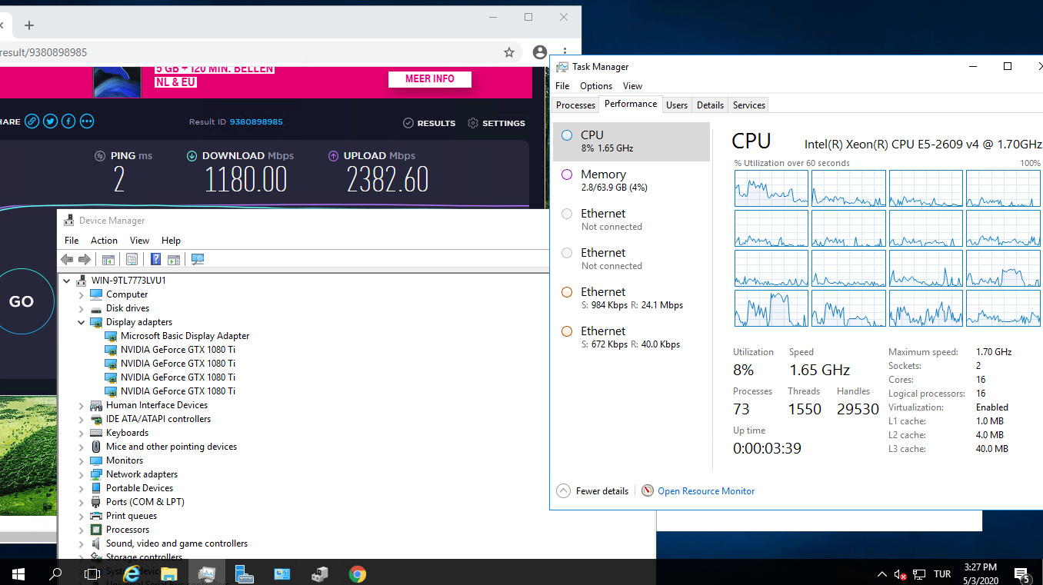1043x585 pixels.
Task: Click Show/Hide Action Pane icon in Device Manager
Action: pos(174,260)
